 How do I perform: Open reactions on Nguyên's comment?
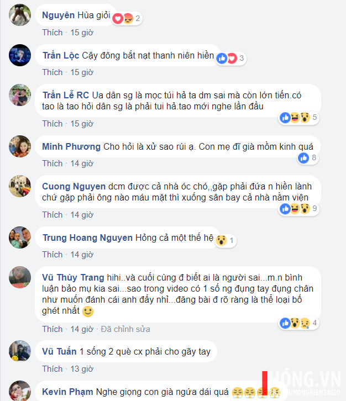[x=127, y=18]
